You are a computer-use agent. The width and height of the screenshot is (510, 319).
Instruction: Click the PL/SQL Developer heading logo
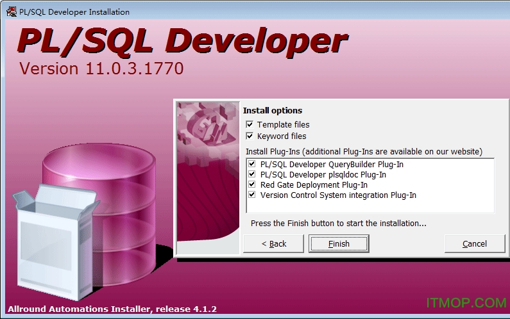tap(182, 42)
